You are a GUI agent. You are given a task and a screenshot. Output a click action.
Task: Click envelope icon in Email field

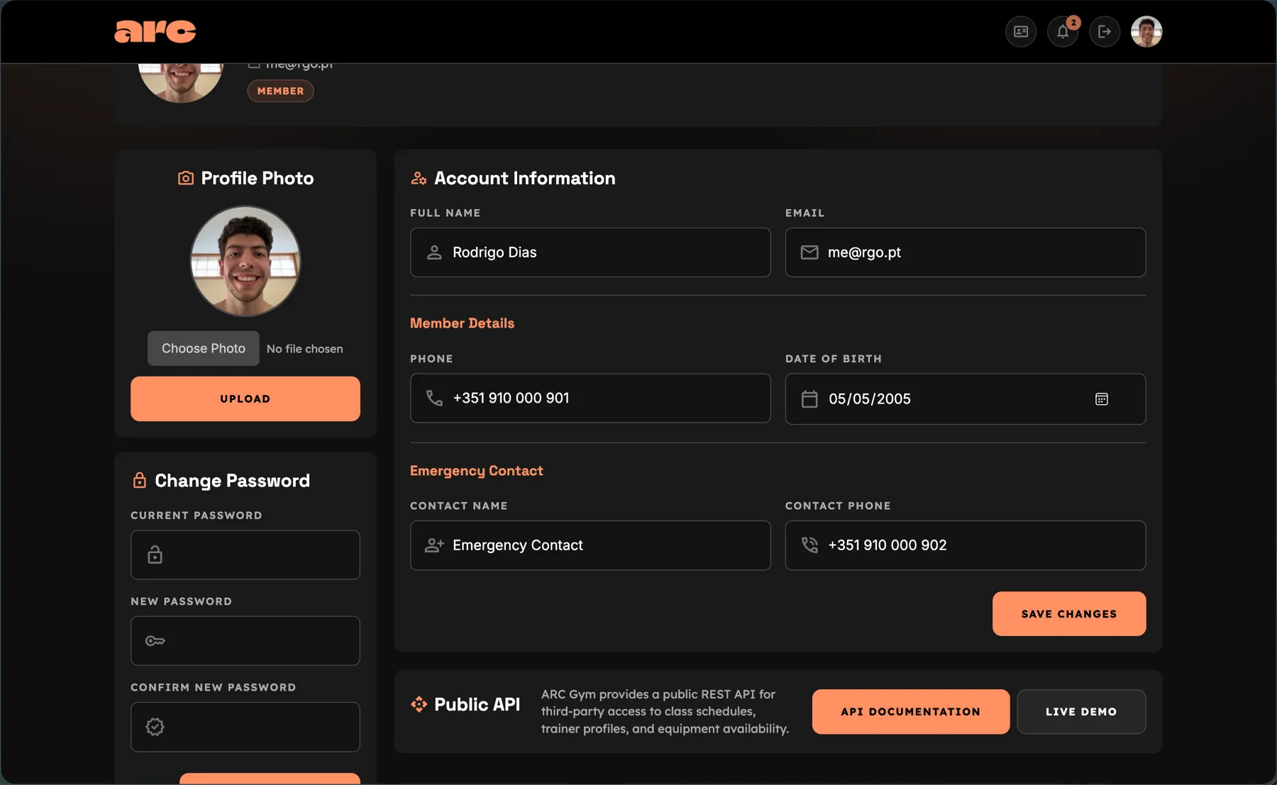809,252
